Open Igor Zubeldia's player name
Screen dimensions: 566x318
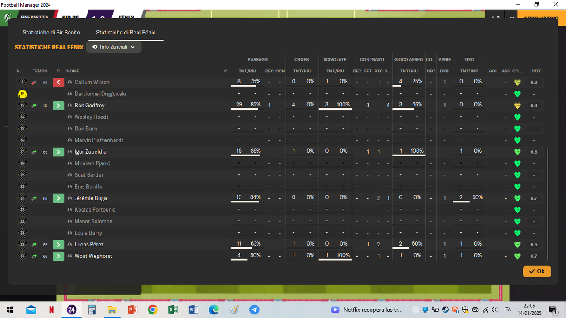(90, 152)
